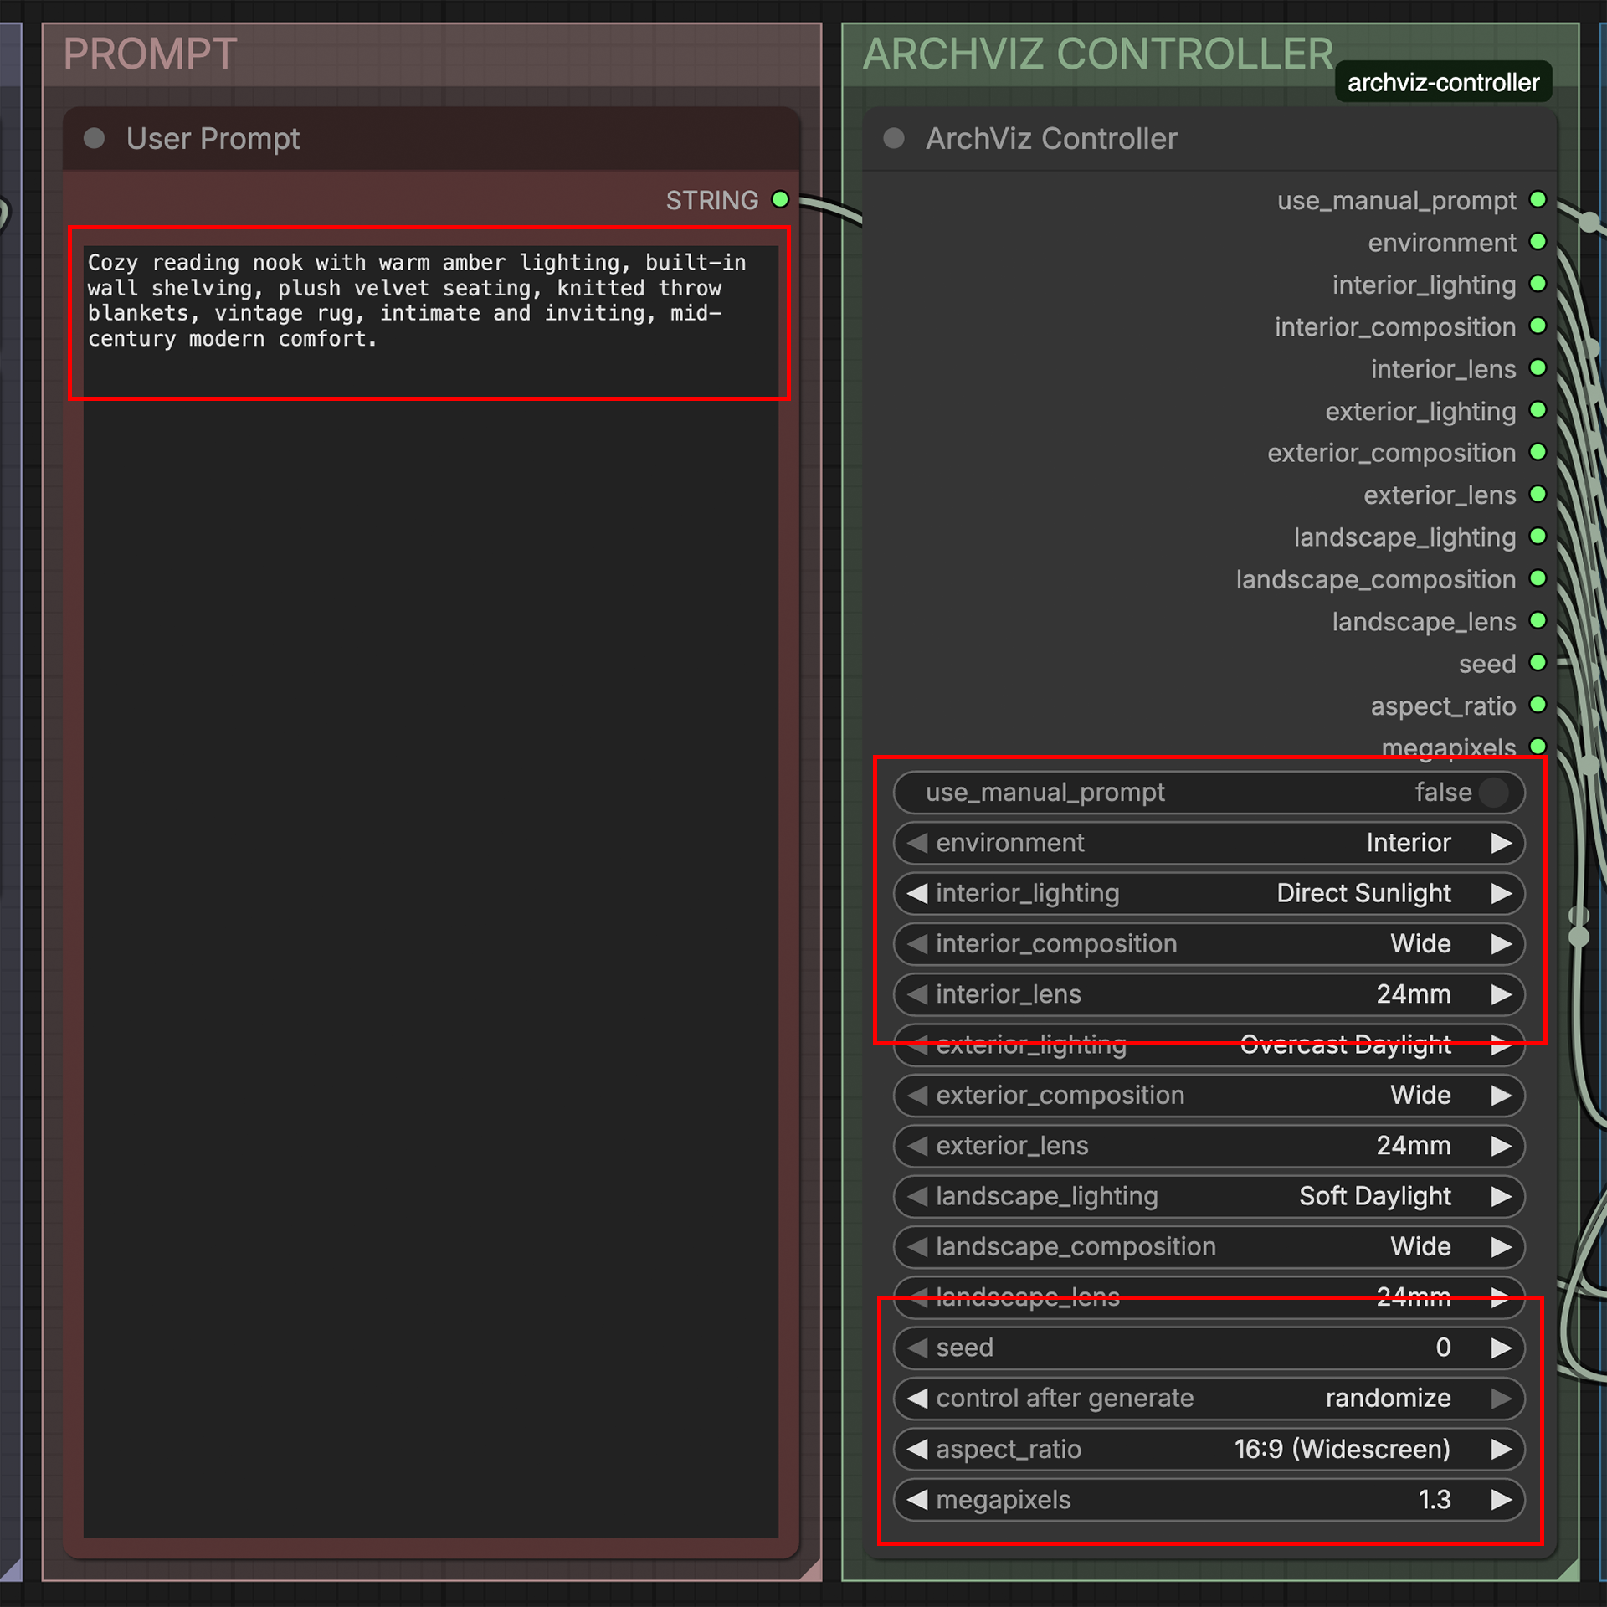Viewport: 1607px width, 1607px height.
Task: Click previous arrow on interior_lighting widget
Action: click(x=917, y=893)
